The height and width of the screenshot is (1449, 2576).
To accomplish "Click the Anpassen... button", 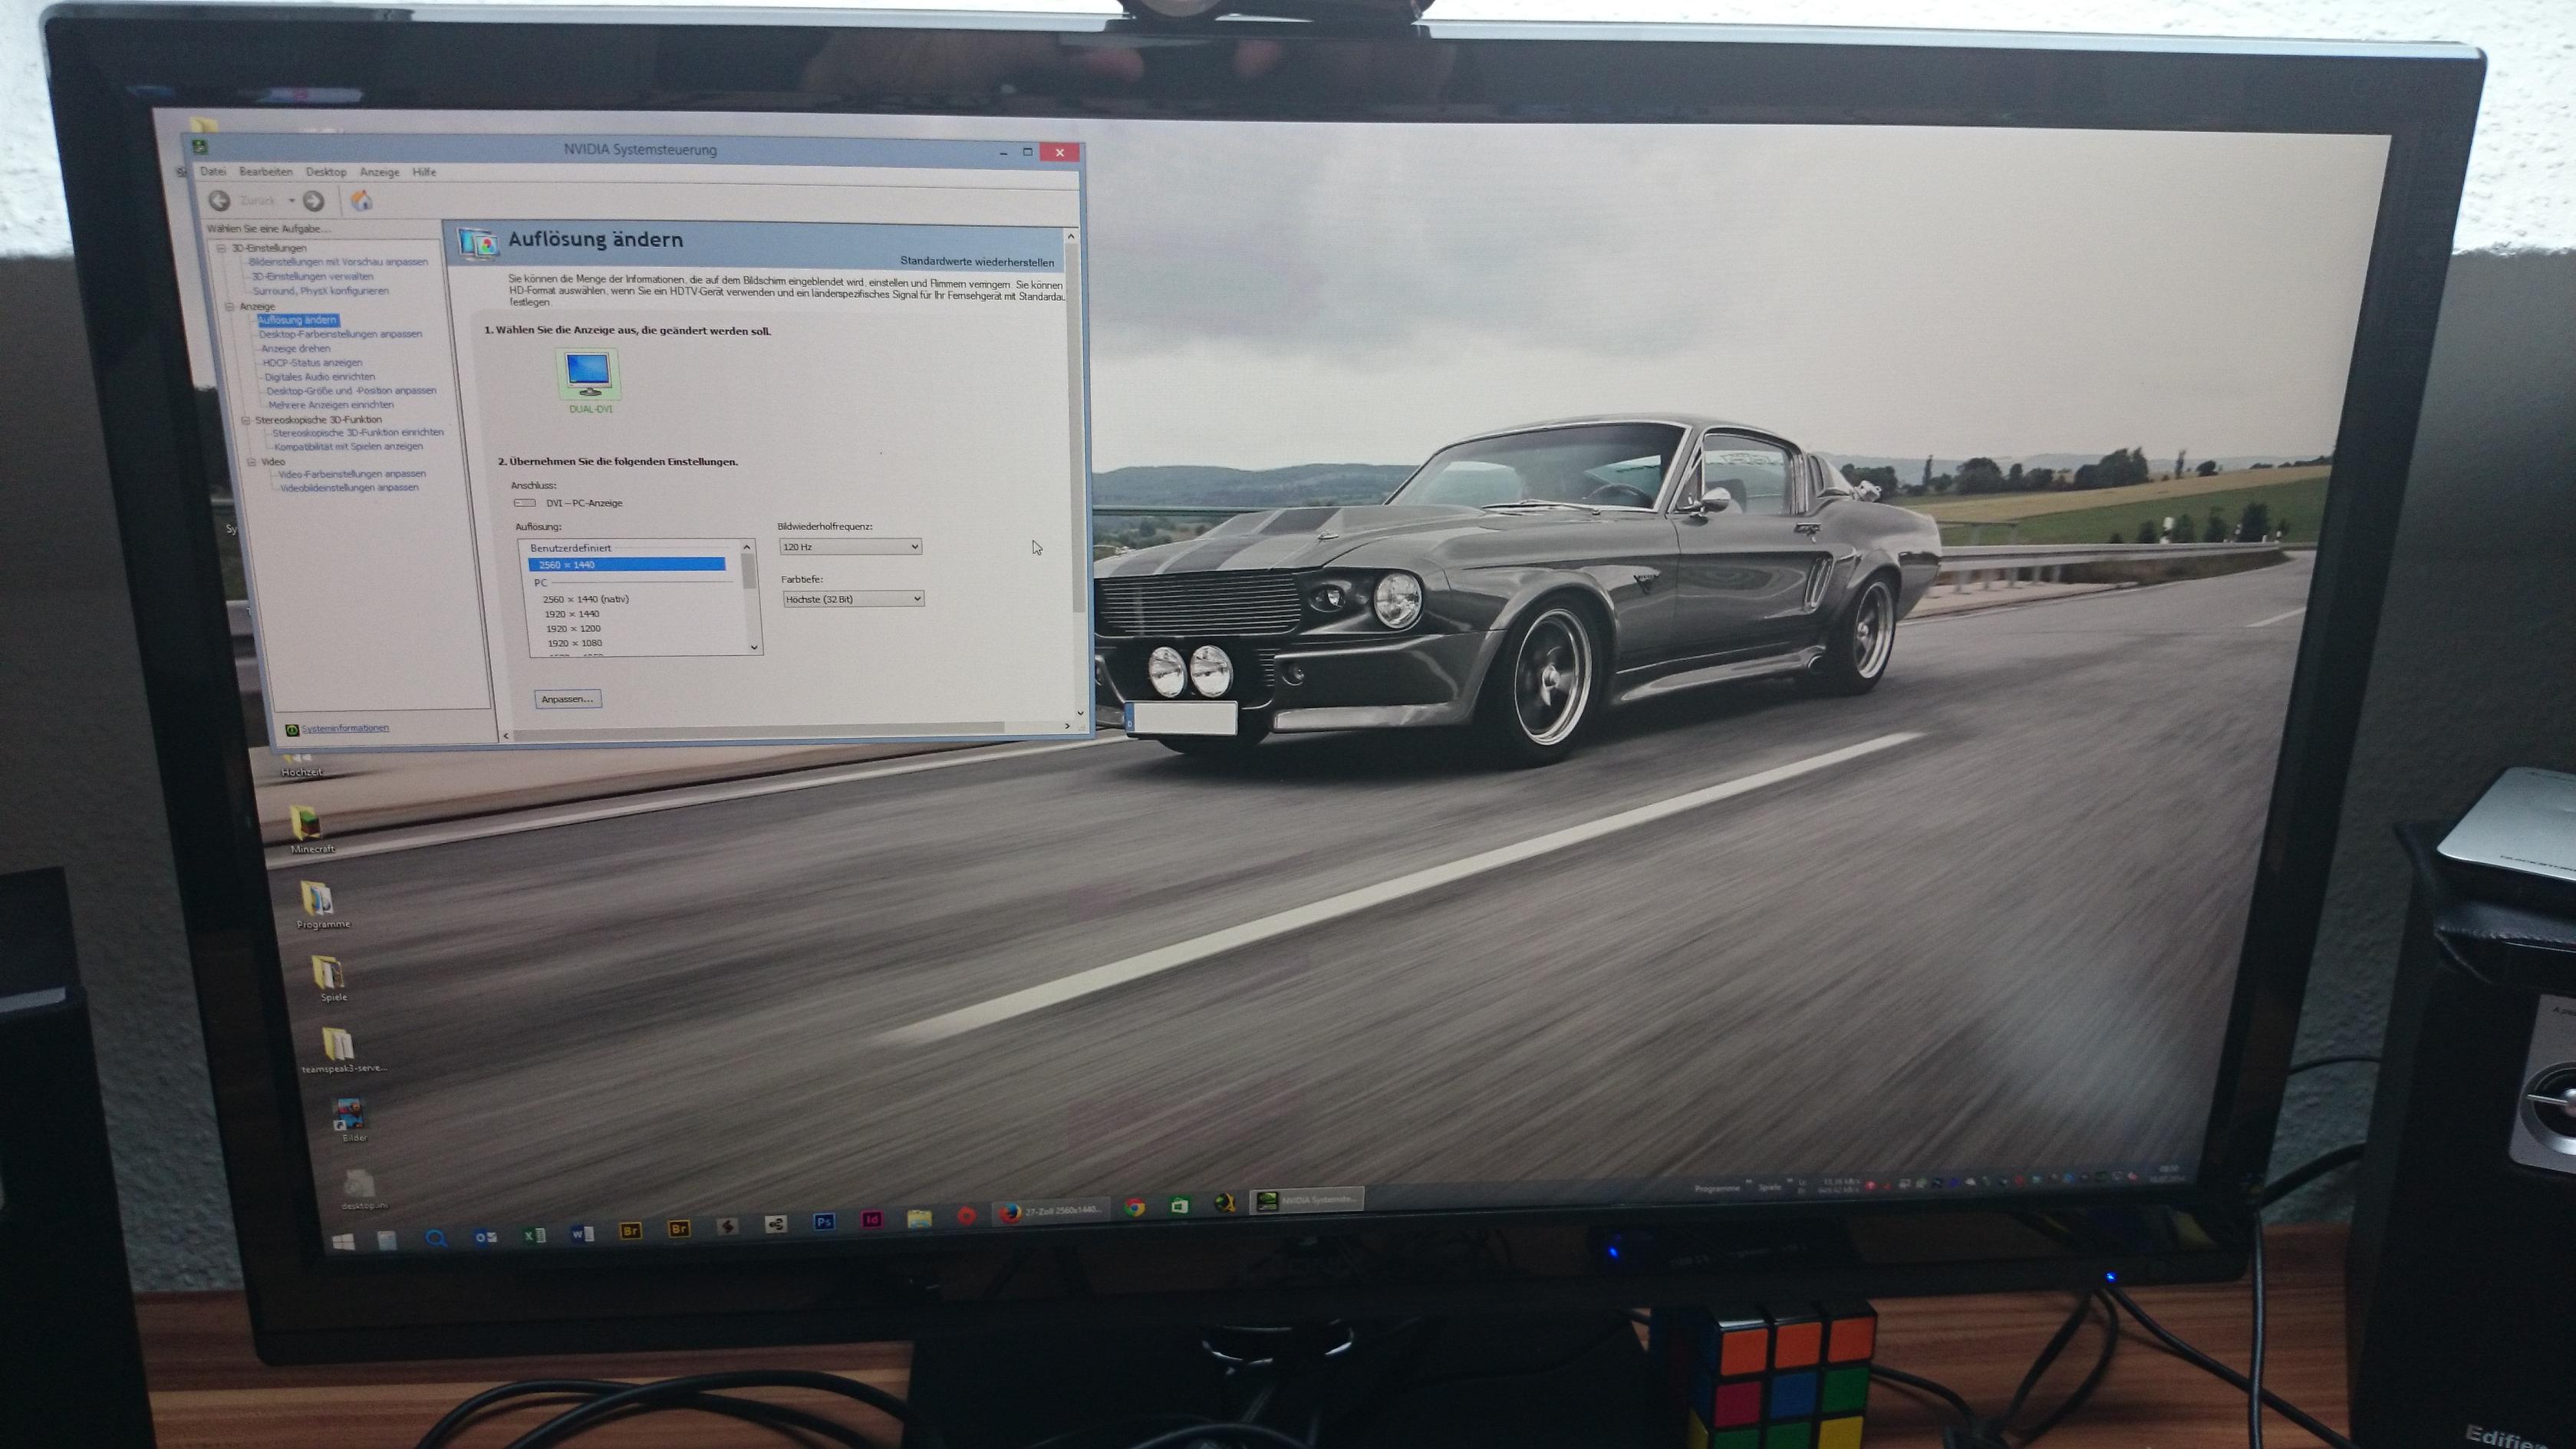I will pos(567,699).
